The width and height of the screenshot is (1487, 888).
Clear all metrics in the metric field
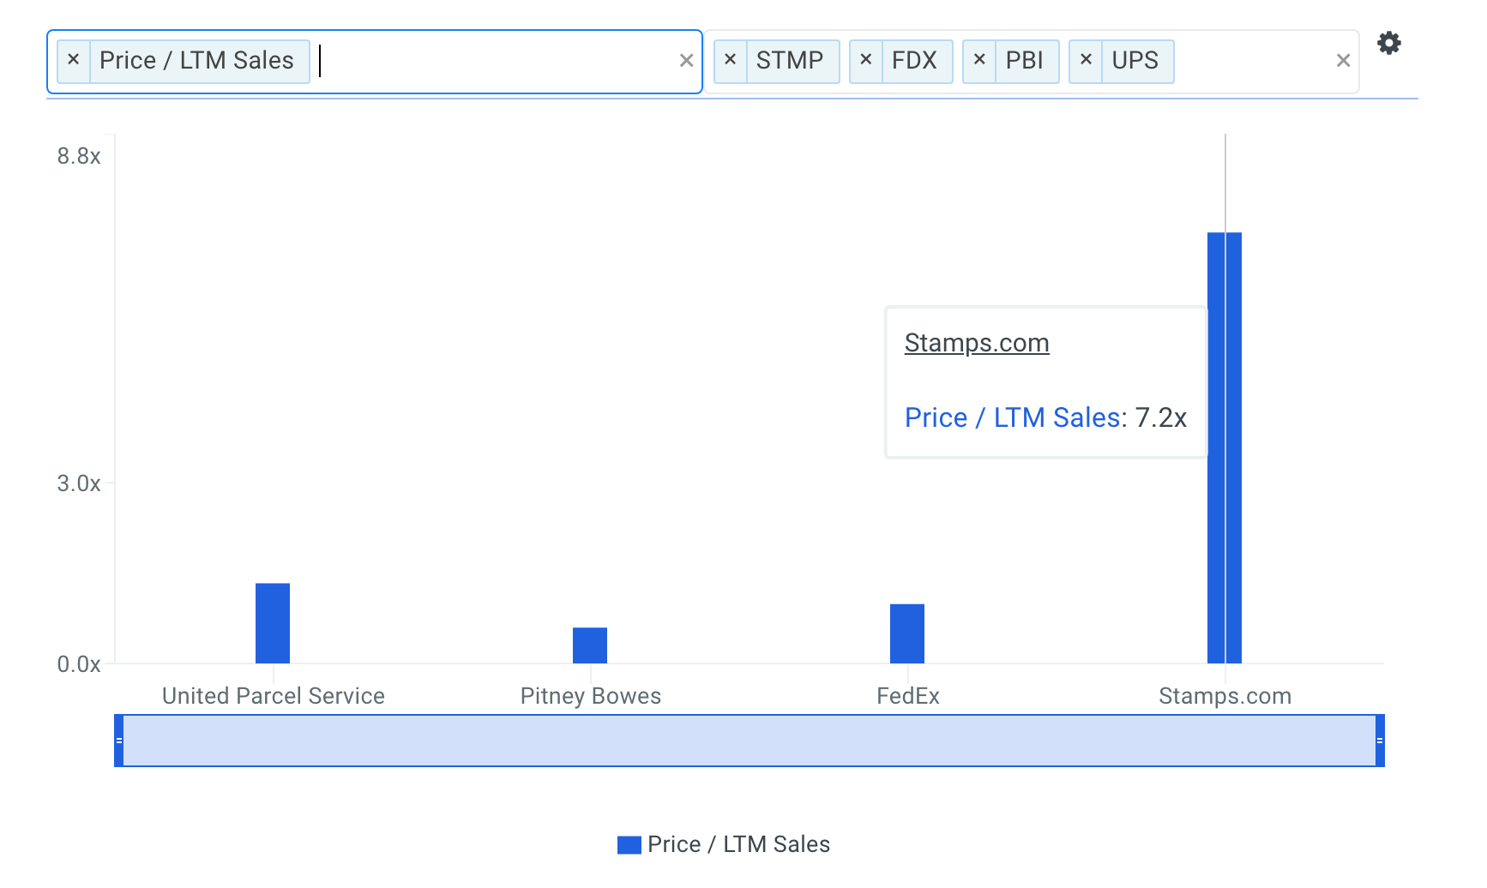(686, 61)
